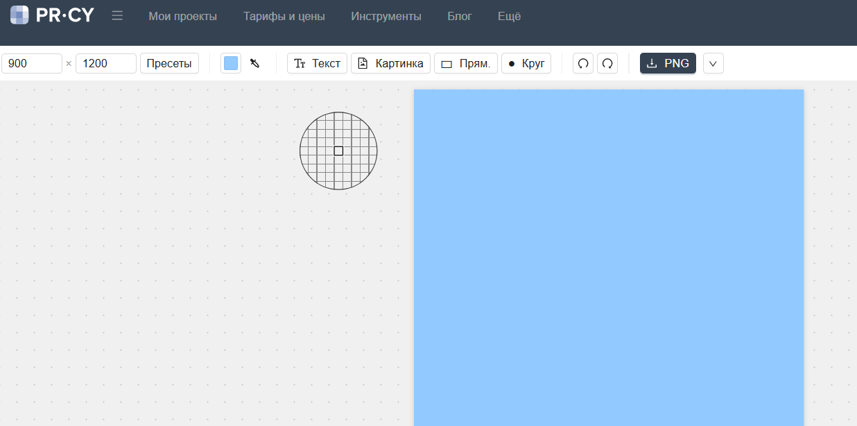Screen dimensions: 857x426
Task: Expand export format options chevron
Action: pos(713,63)
